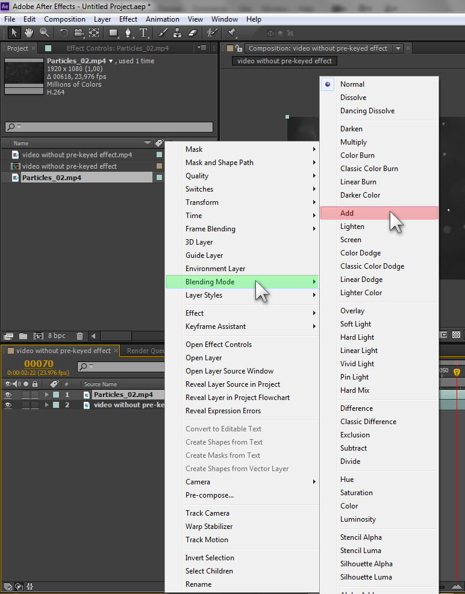This screenshot has height=594, width=465.
Task: Select the Brush tool
Action: point(163,33)
